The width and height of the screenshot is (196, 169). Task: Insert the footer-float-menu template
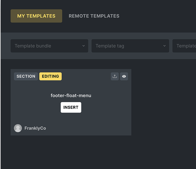[x=71, y=107]
